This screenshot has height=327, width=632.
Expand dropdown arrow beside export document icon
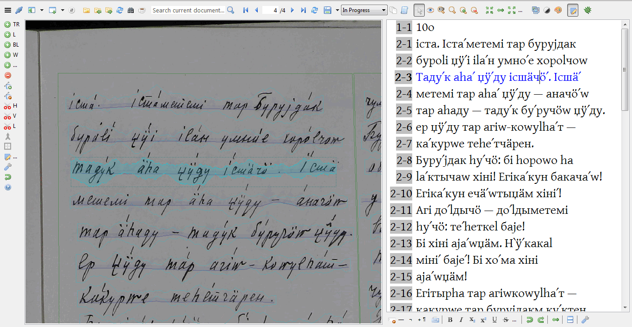click(x=63, y=10)
